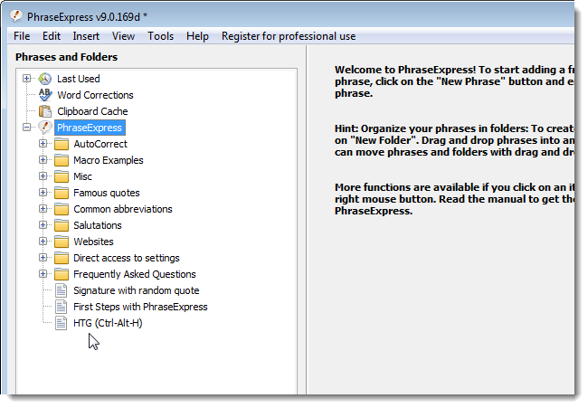588x408 pixels.
Task: Click the First Steps with PhraseExpress document icon
Action: [62, 307]
